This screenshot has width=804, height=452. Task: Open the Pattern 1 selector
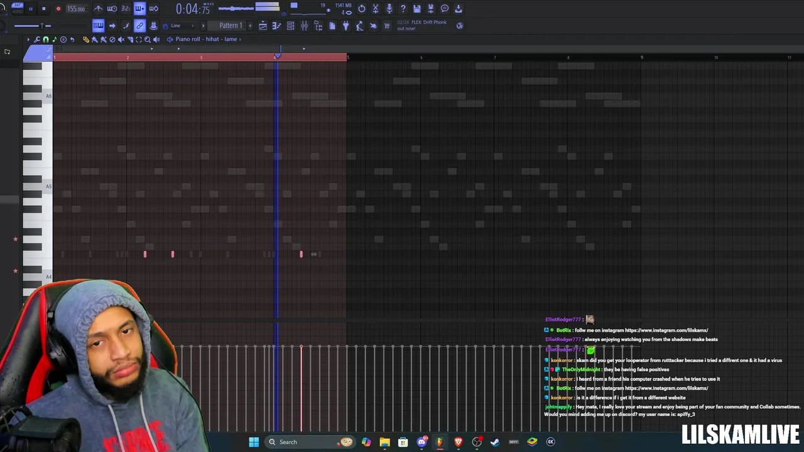tap(231, 26)
